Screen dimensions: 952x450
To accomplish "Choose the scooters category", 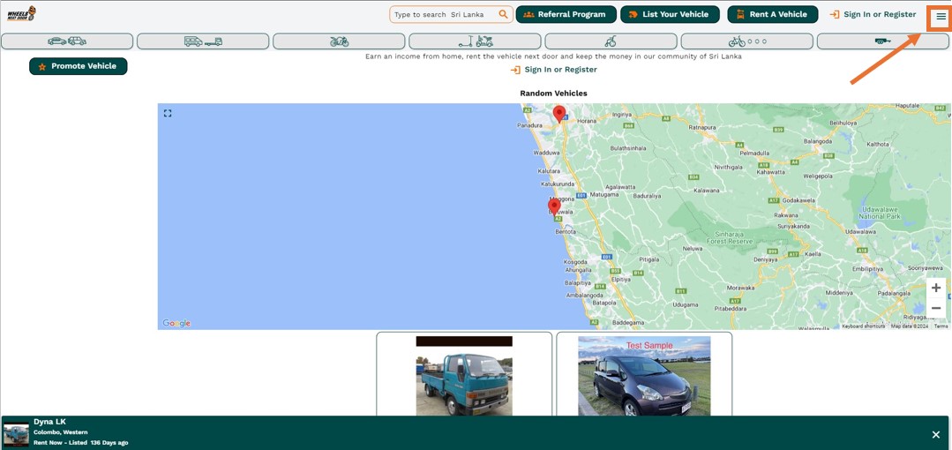I will pyautogui.click(x=475, y=41).
